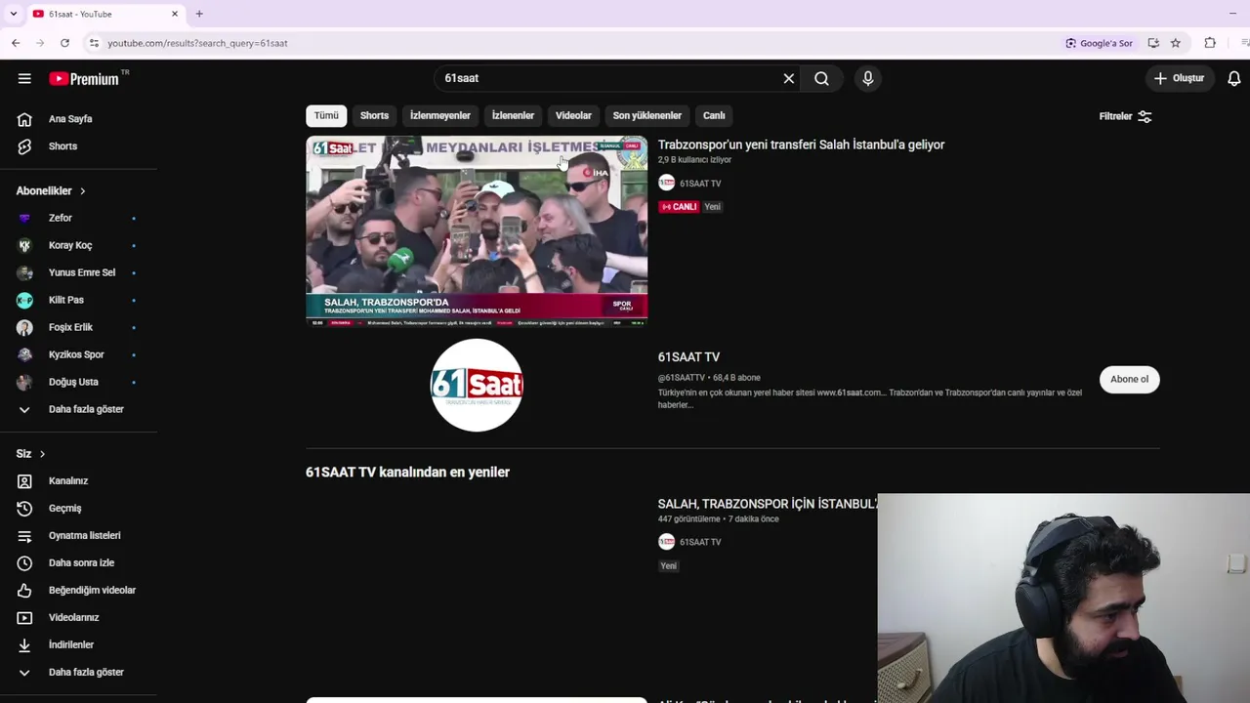Click the "447 görüntüleme • 7 dakika önce" text
Screen dimensions: 1250x703
point(719,519)
